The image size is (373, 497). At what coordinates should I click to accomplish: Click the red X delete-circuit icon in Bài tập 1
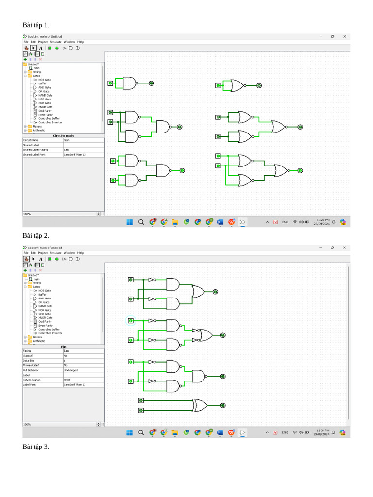coord(41,59)
